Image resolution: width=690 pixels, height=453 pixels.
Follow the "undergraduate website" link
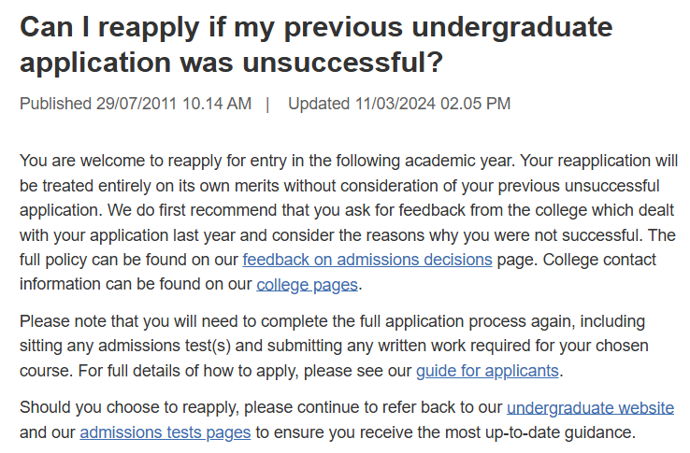[x=590, y=408]
